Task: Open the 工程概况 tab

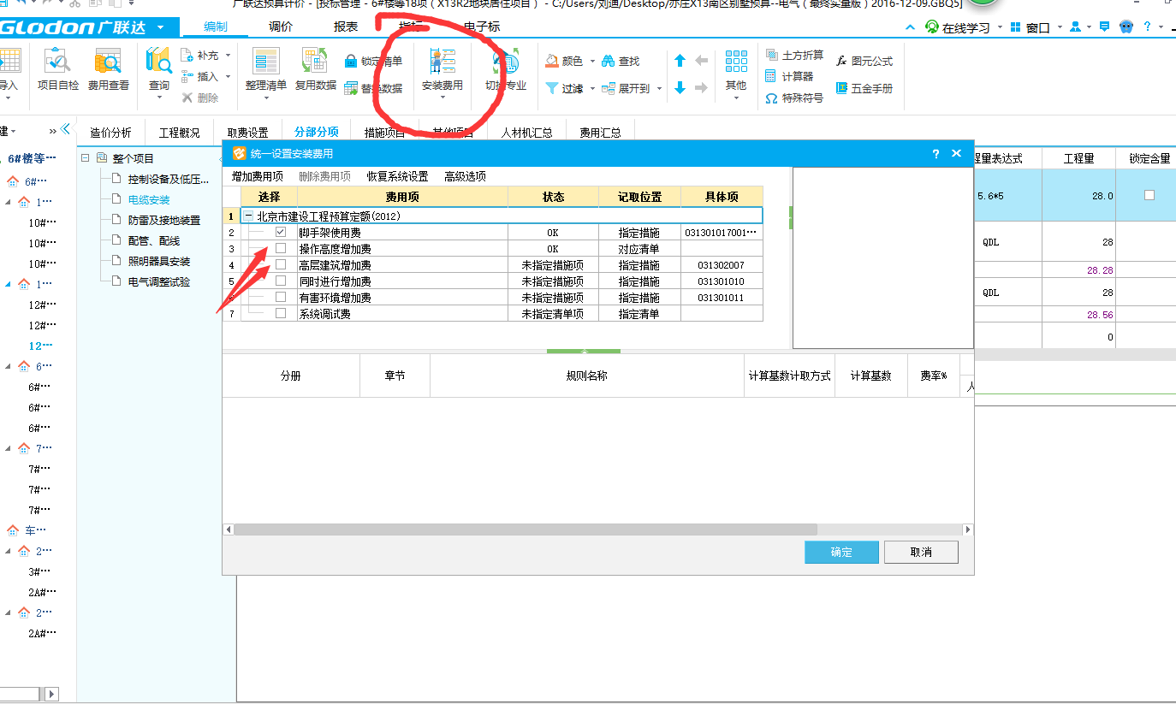Action: pos(179,133)
